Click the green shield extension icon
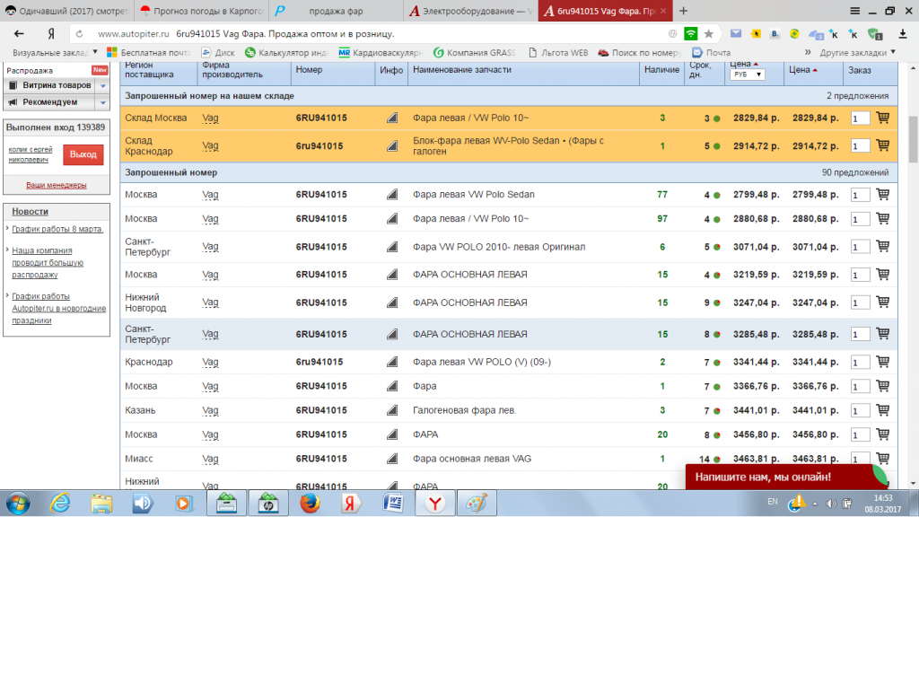This screenshot has height=675, width=919. coord(875,34)
